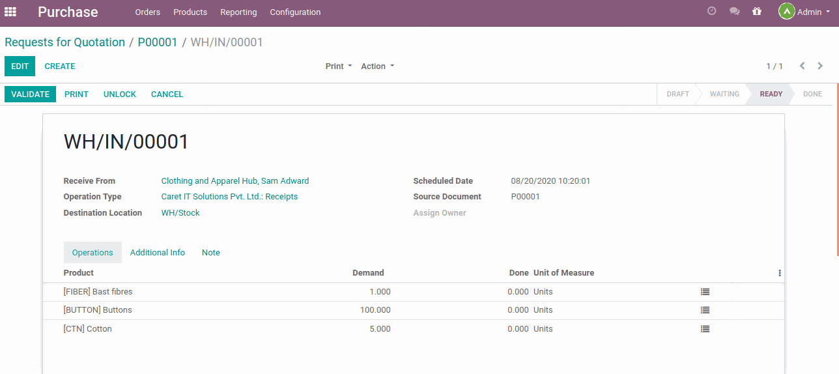Click the gift icon in top bar

click(x=756, y=11)
